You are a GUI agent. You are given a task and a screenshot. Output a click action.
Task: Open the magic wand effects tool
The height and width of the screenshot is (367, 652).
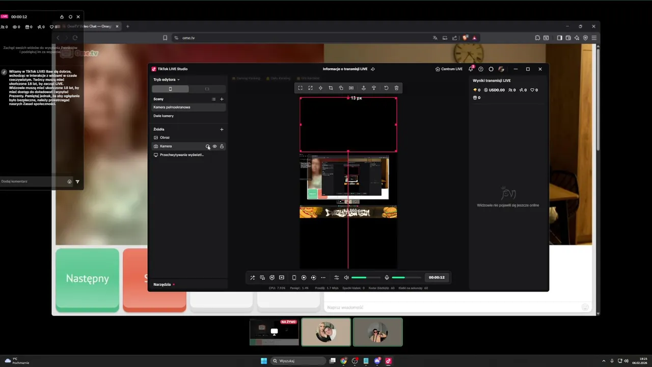pos(252,277)
